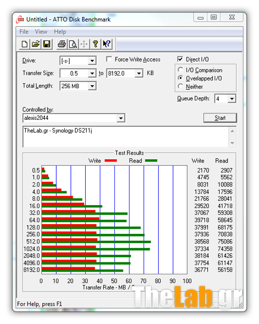Expand the Transfer Size 8192.0 end dropdown

coord(139,73)
